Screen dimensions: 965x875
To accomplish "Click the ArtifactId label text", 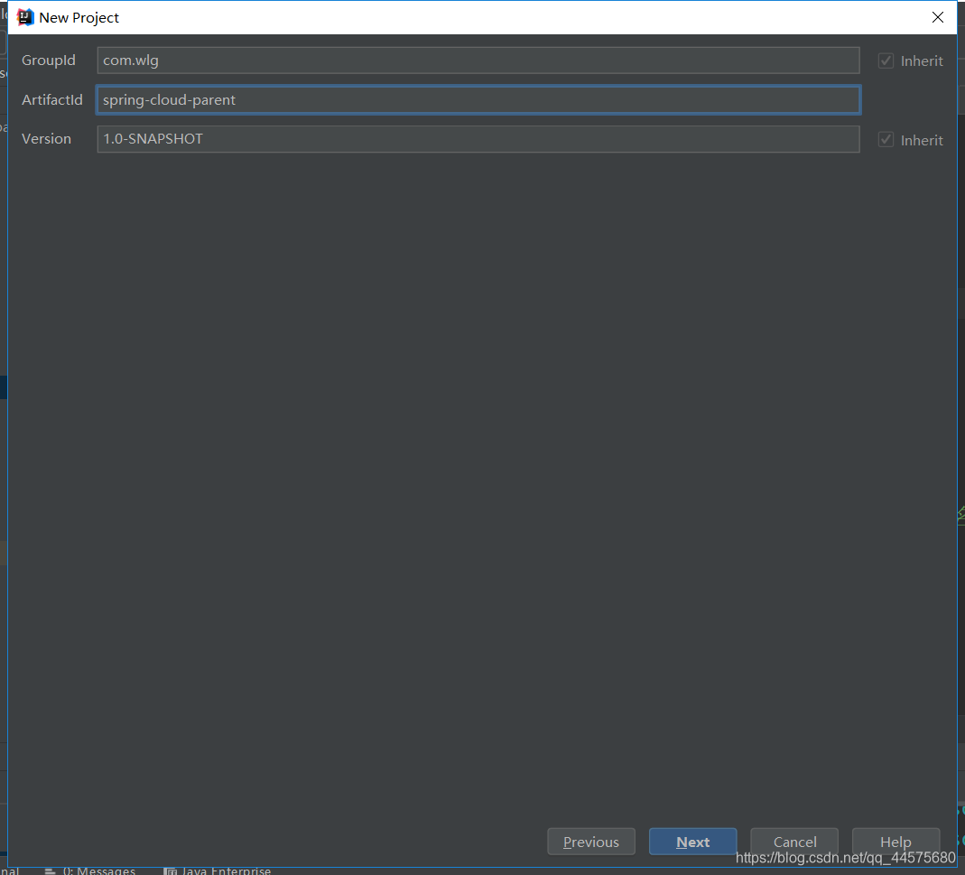I will 52,99.
